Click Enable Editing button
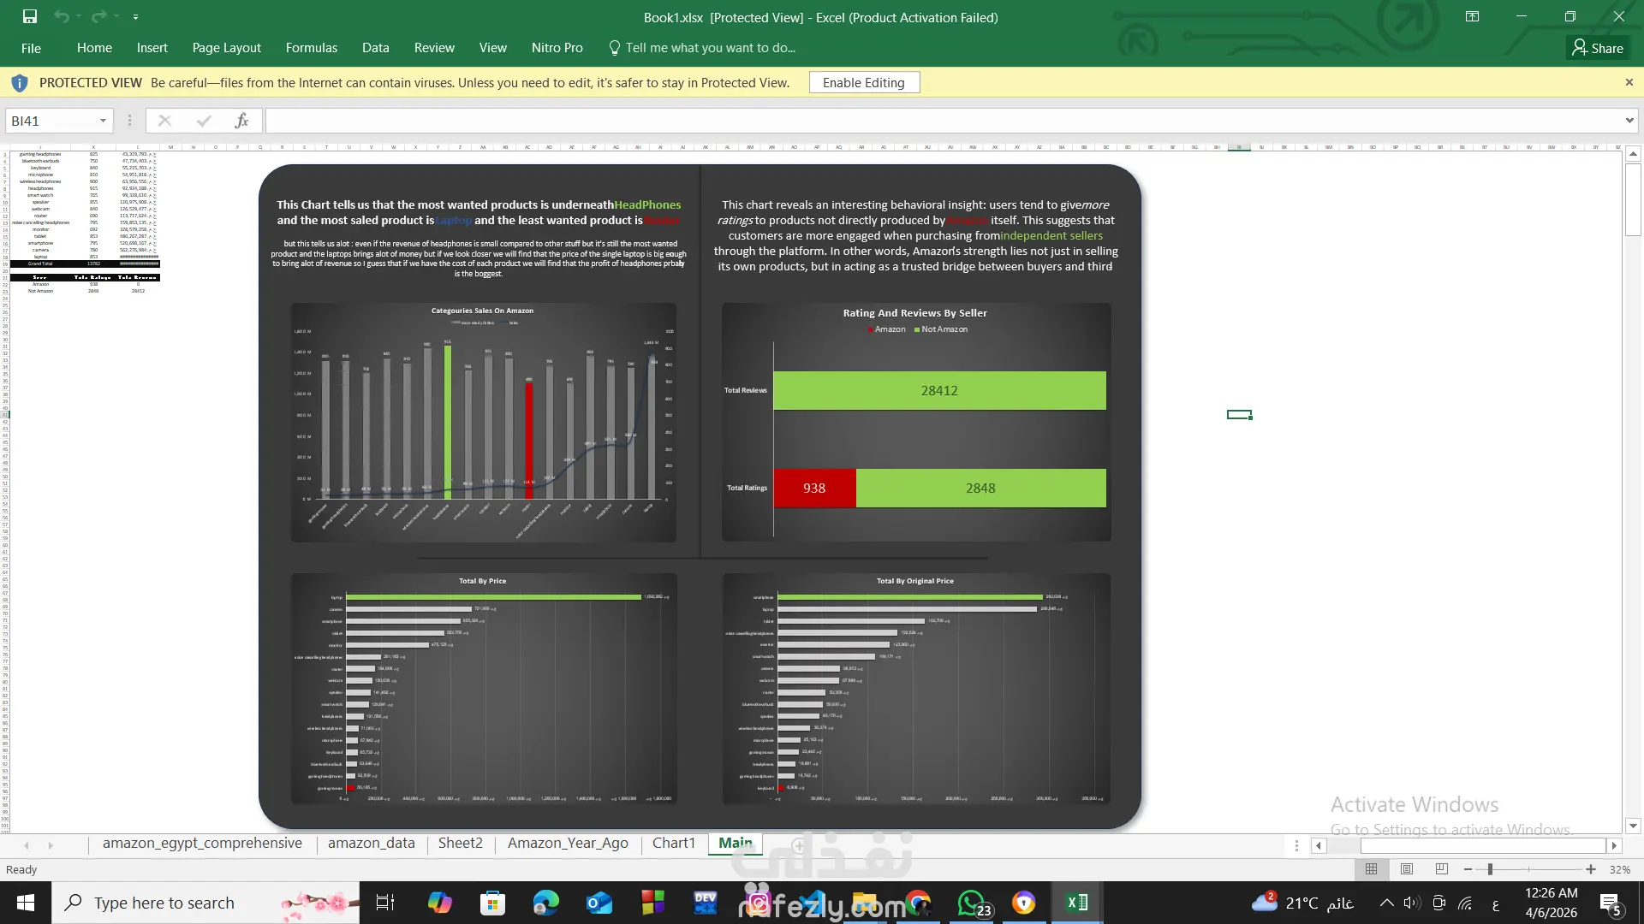Screen dimensions: 1644x924 [x=863, y=83]
